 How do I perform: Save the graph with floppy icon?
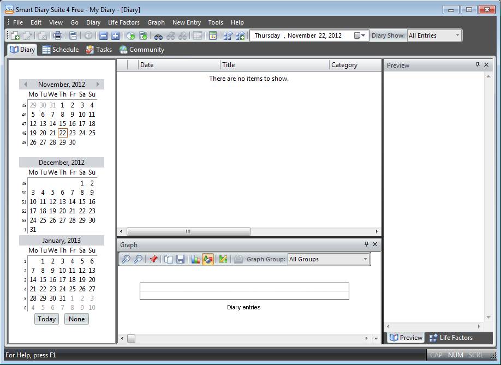pyautogui.click(x=181, y=259)
